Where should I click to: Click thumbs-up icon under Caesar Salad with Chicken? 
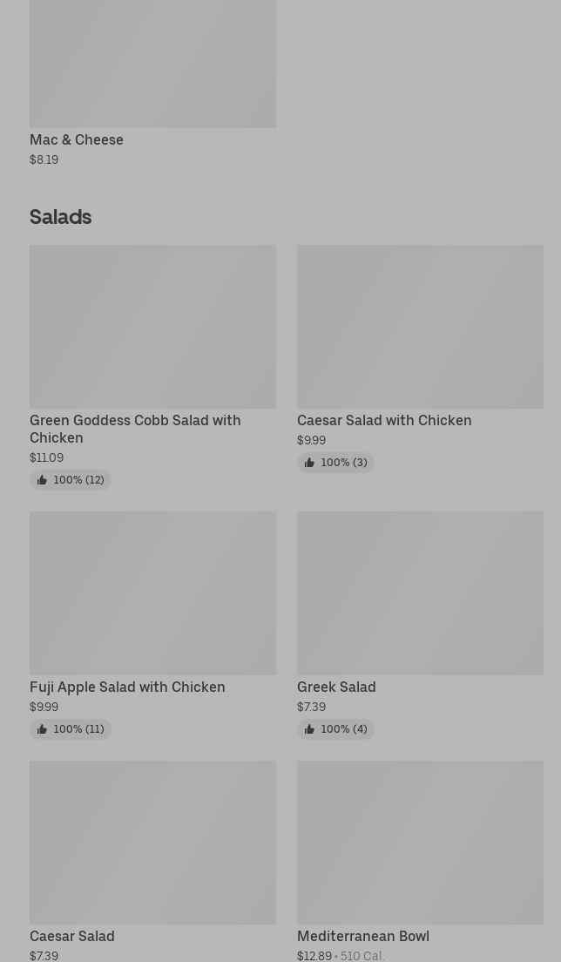point(309,463)
